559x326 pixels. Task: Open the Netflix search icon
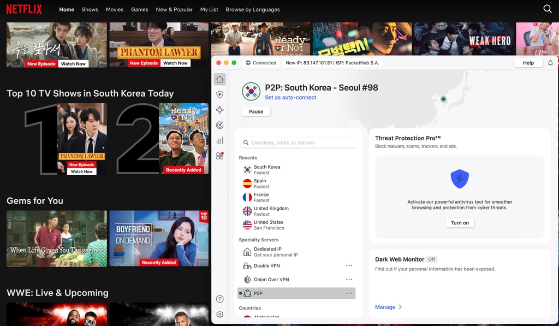pyautogui.click(x=547, y=9)
